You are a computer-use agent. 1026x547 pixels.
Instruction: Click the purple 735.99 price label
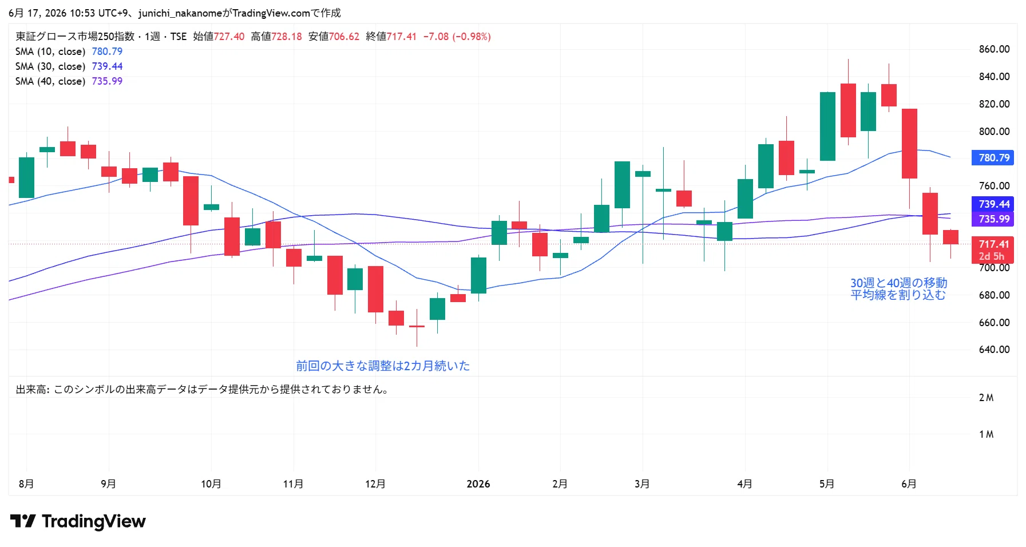[x=993, y=219]
